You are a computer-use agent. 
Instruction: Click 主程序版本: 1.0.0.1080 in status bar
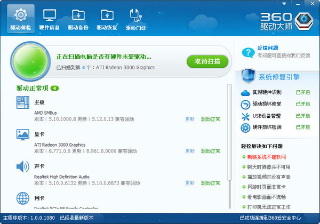[x=29, y=218]
